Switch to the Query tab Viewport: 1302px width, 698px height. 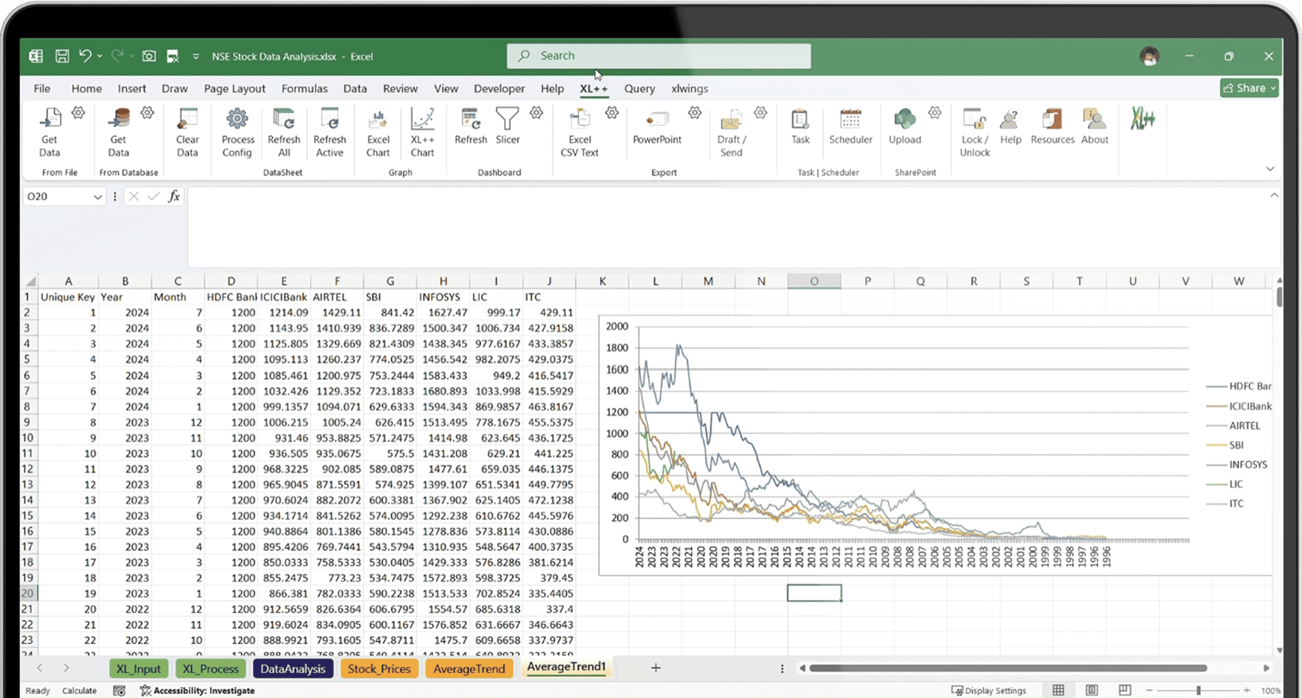pos(639,89)
